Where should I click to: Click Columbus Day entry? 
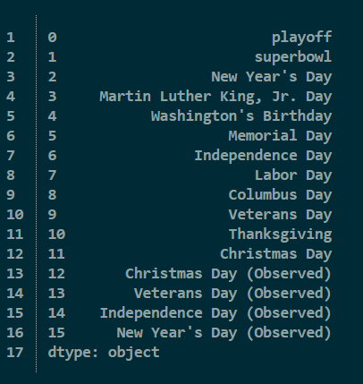coord(280,195)
